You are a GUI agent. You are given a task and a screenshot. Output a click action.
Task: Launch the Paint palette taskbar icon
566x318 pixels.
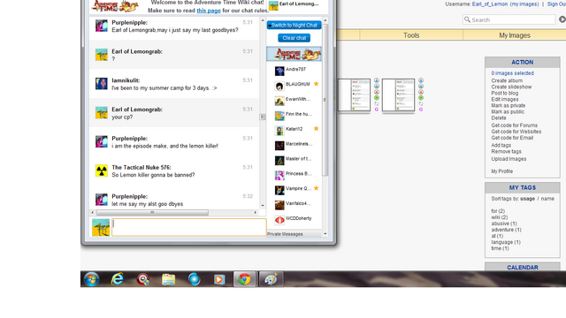271,279
